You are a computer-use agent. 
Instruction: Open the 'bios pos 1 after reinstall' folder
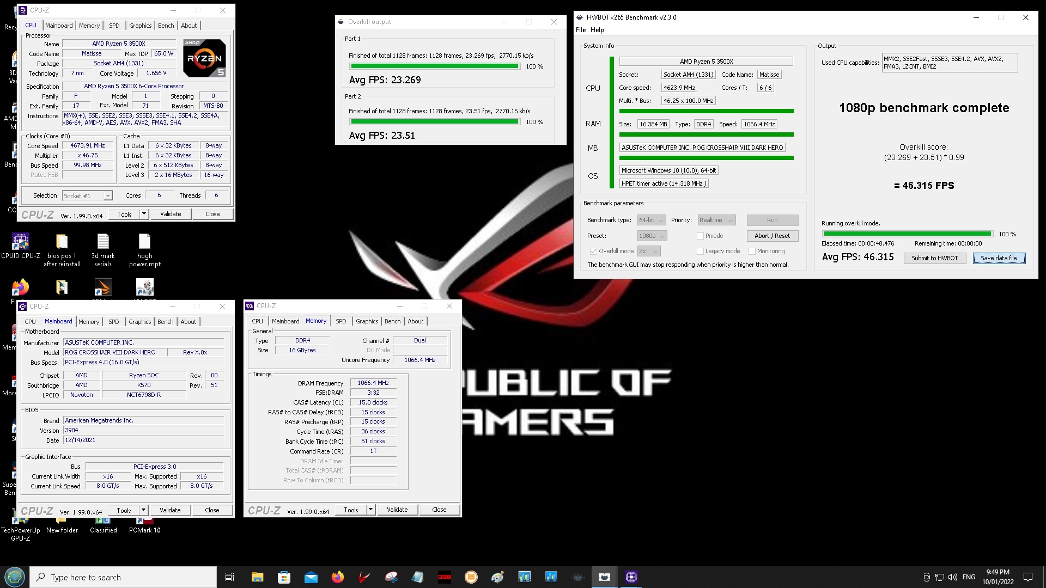pos(62,250)
